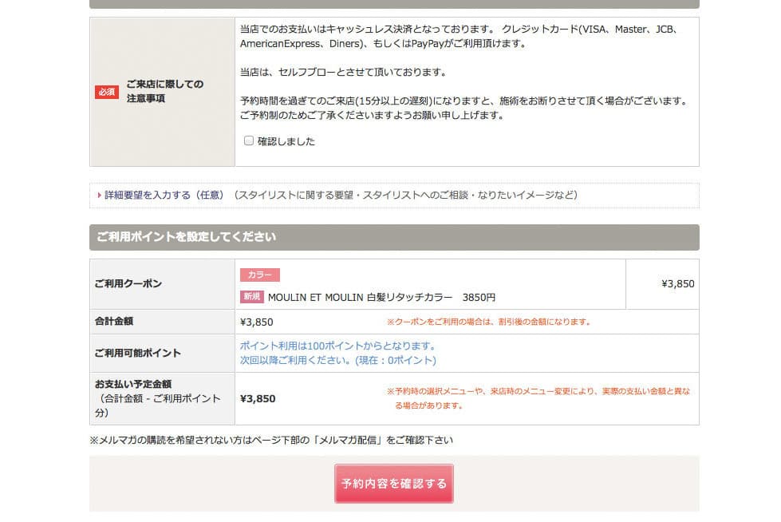This screenshot has width=781, height=522.
Task: Click the red triangle beside 詳細要望を入力する
Action: point(99,195)
